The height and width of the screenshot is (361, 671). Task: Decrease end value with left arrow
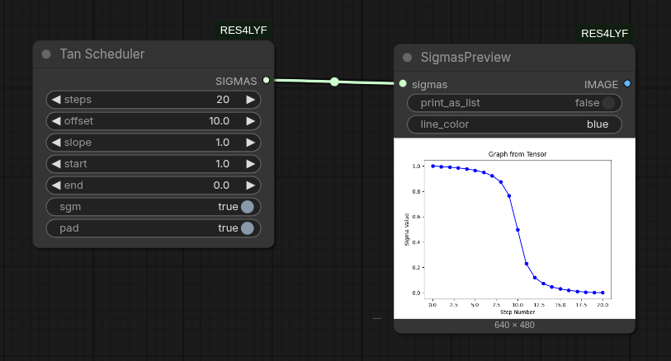[56, 185]
